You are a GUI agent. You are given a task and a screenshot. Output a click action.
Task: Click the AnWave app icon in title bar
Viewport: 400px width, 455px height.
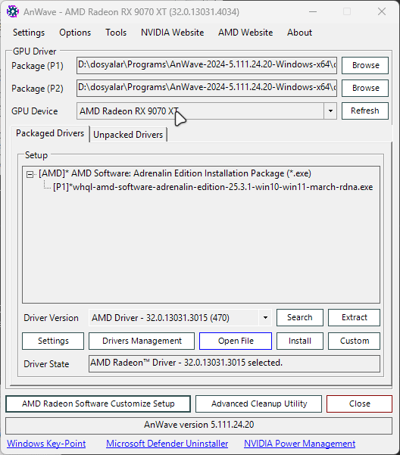[x=13, y=11]
